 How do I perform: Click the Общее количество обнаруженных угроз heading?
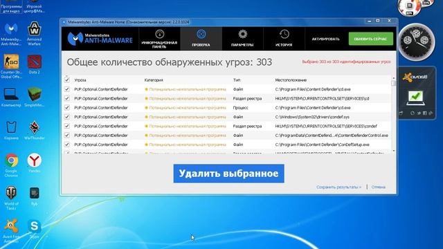(169, 62)
